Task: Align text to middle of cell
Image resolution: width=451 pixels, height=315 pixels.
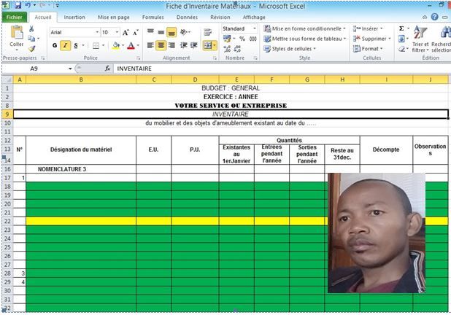Action: click(161, 32)
